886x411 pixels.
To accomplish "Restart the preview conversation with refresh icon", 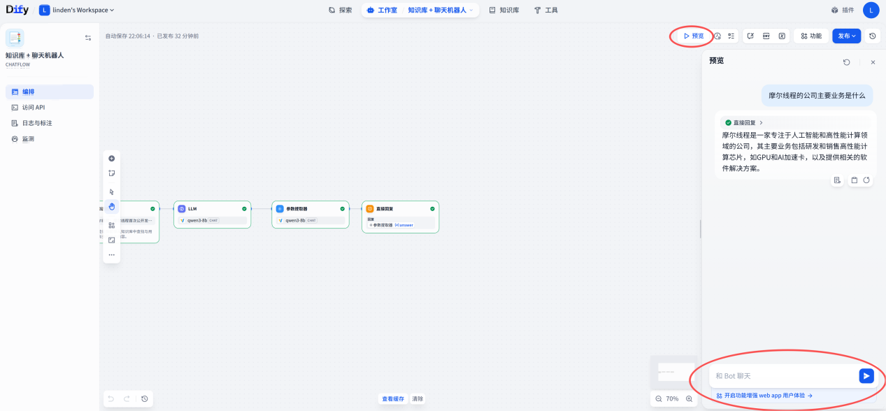I will tap(847, 62).
